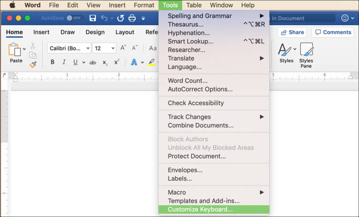Expand Spelling and Grammar submenu
Image resolution: width=359 pixels, height=217 pixels.
[x=214, y=16]
